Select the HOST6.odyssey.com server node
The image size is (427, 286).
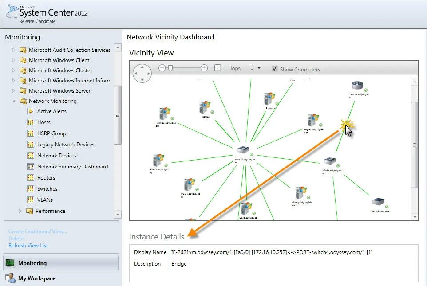pos(246,208)
